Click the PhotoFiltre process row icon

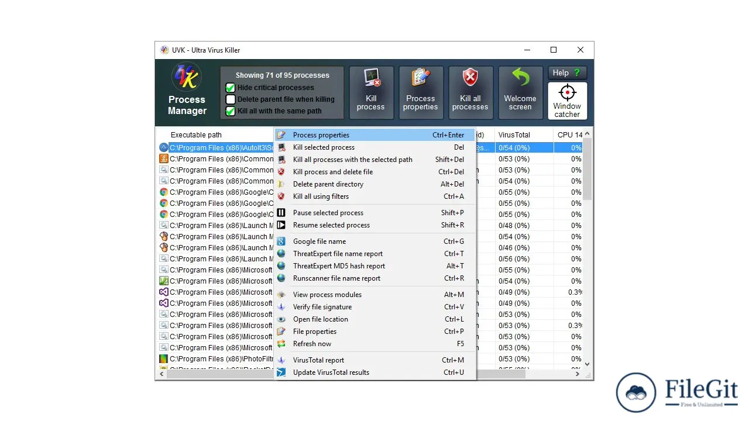164,359
